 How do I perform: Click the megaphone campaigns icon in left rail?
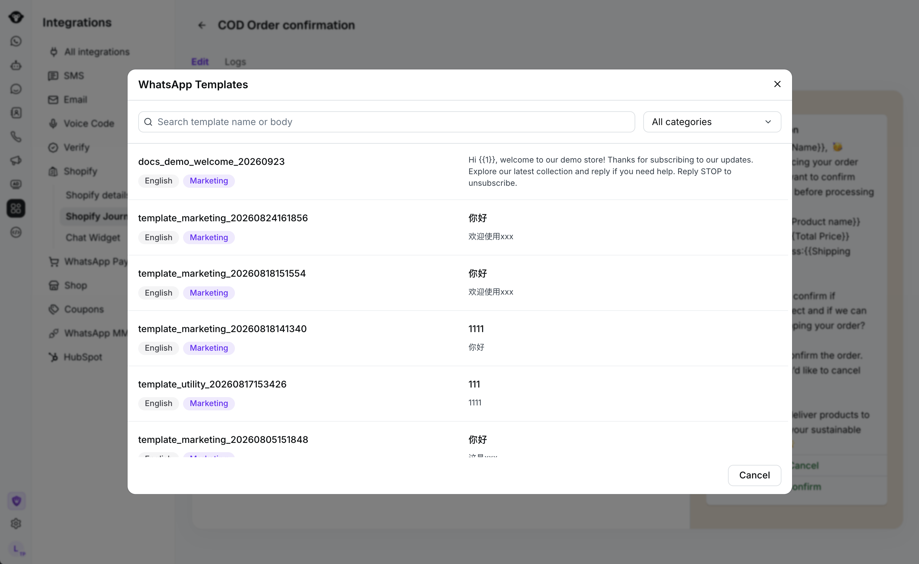(16, 160)
